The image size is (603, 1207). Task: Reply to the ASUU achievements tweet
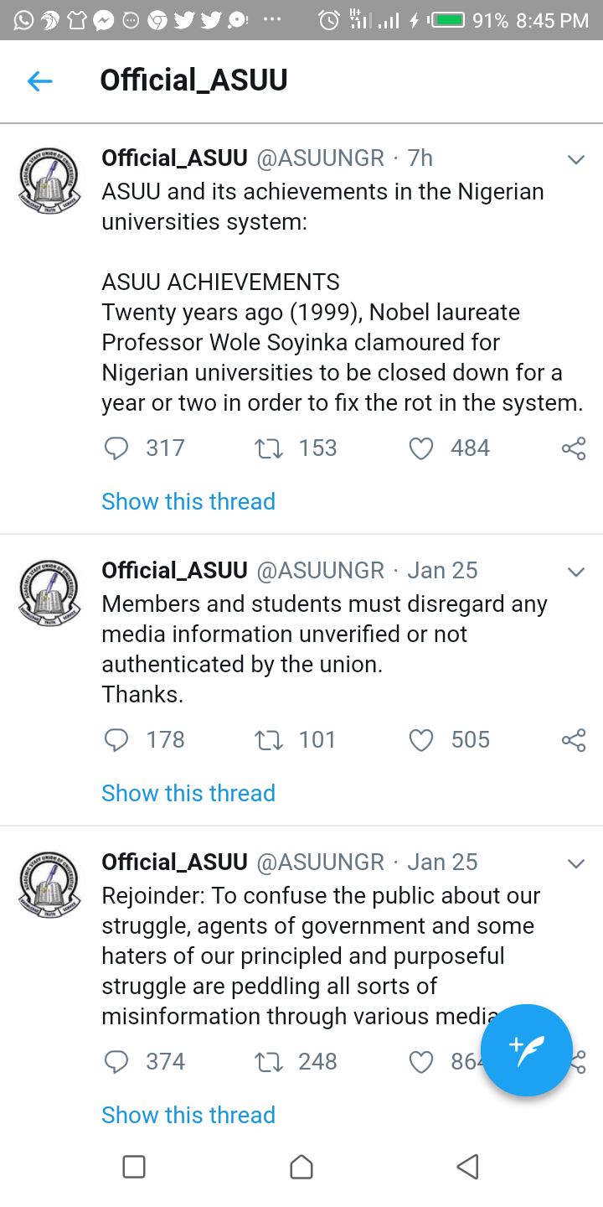click(x=116, y=448)
